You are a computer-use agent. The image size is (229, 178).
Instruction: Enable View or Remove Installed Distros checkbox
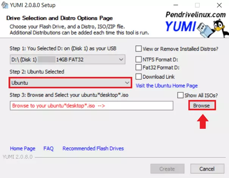pos(139,49)
